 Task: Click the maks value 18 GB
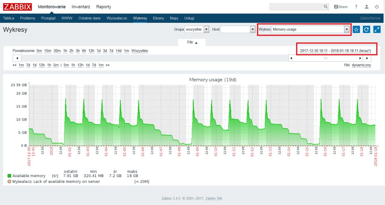(x=133, y=176)
